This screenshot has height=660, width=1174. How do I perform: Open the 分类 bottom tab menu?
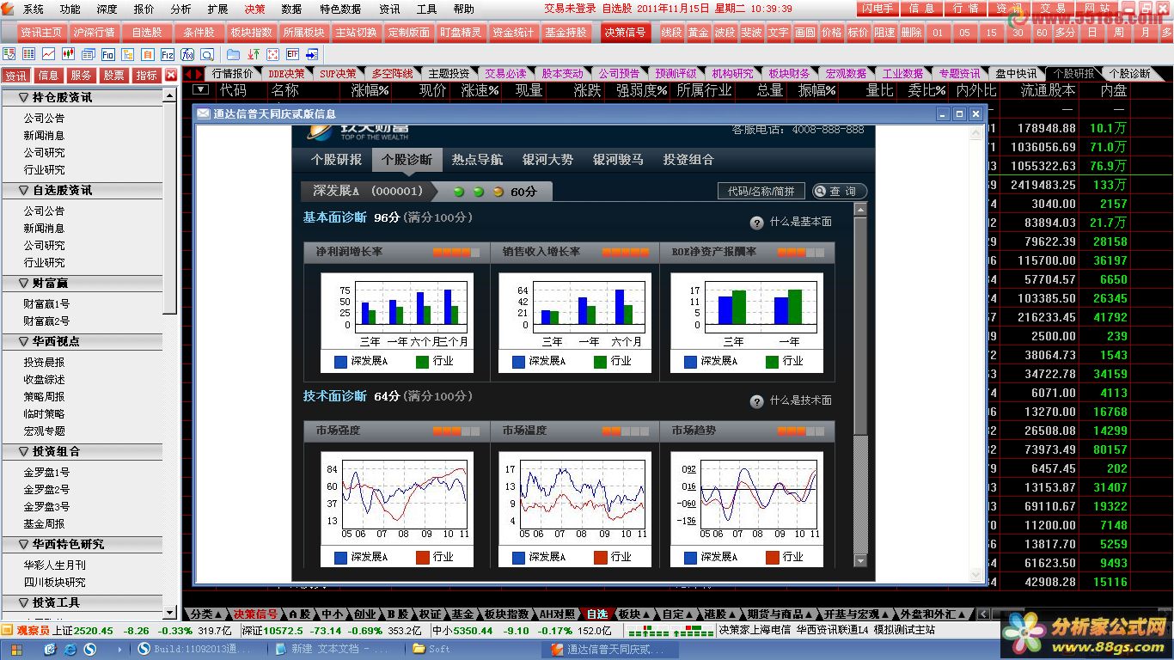[x=206, y=614]
